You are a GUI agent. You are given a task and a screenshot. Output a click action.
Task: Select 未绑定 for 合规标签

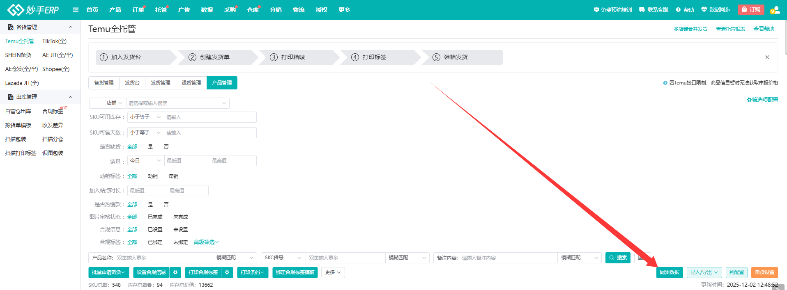(x=181, y=242)
